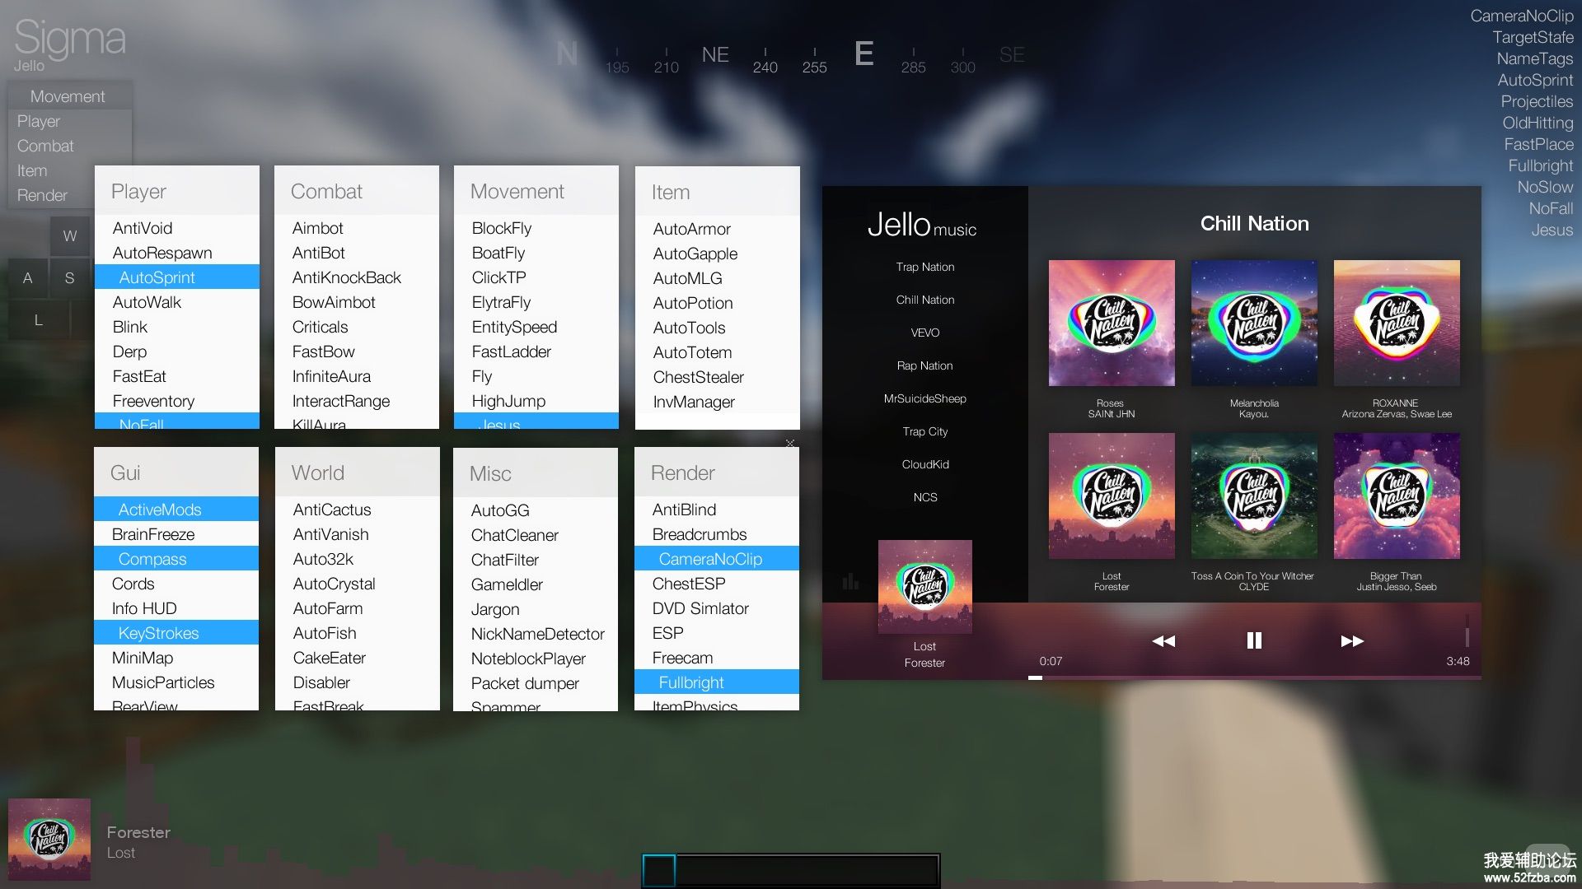The image size is (1582, 889).
Task: Rewind to previous track
Action: coord(1163,640)
